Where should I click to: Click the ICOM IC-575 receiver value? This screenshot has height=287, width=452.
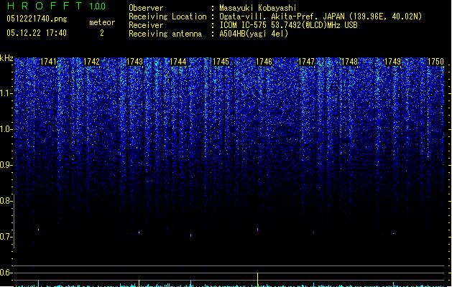[x=288, y=25]
